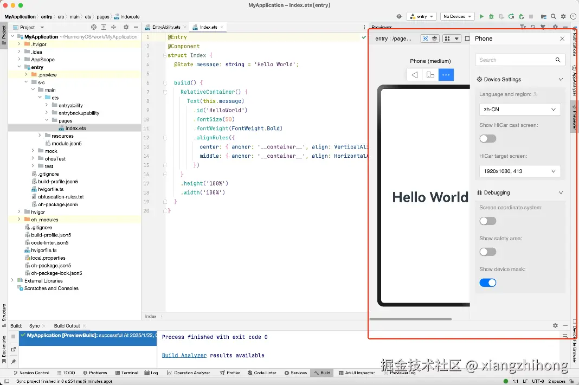
Task: Click the search magnifier in Phone panel
Action: pos(557,60)
